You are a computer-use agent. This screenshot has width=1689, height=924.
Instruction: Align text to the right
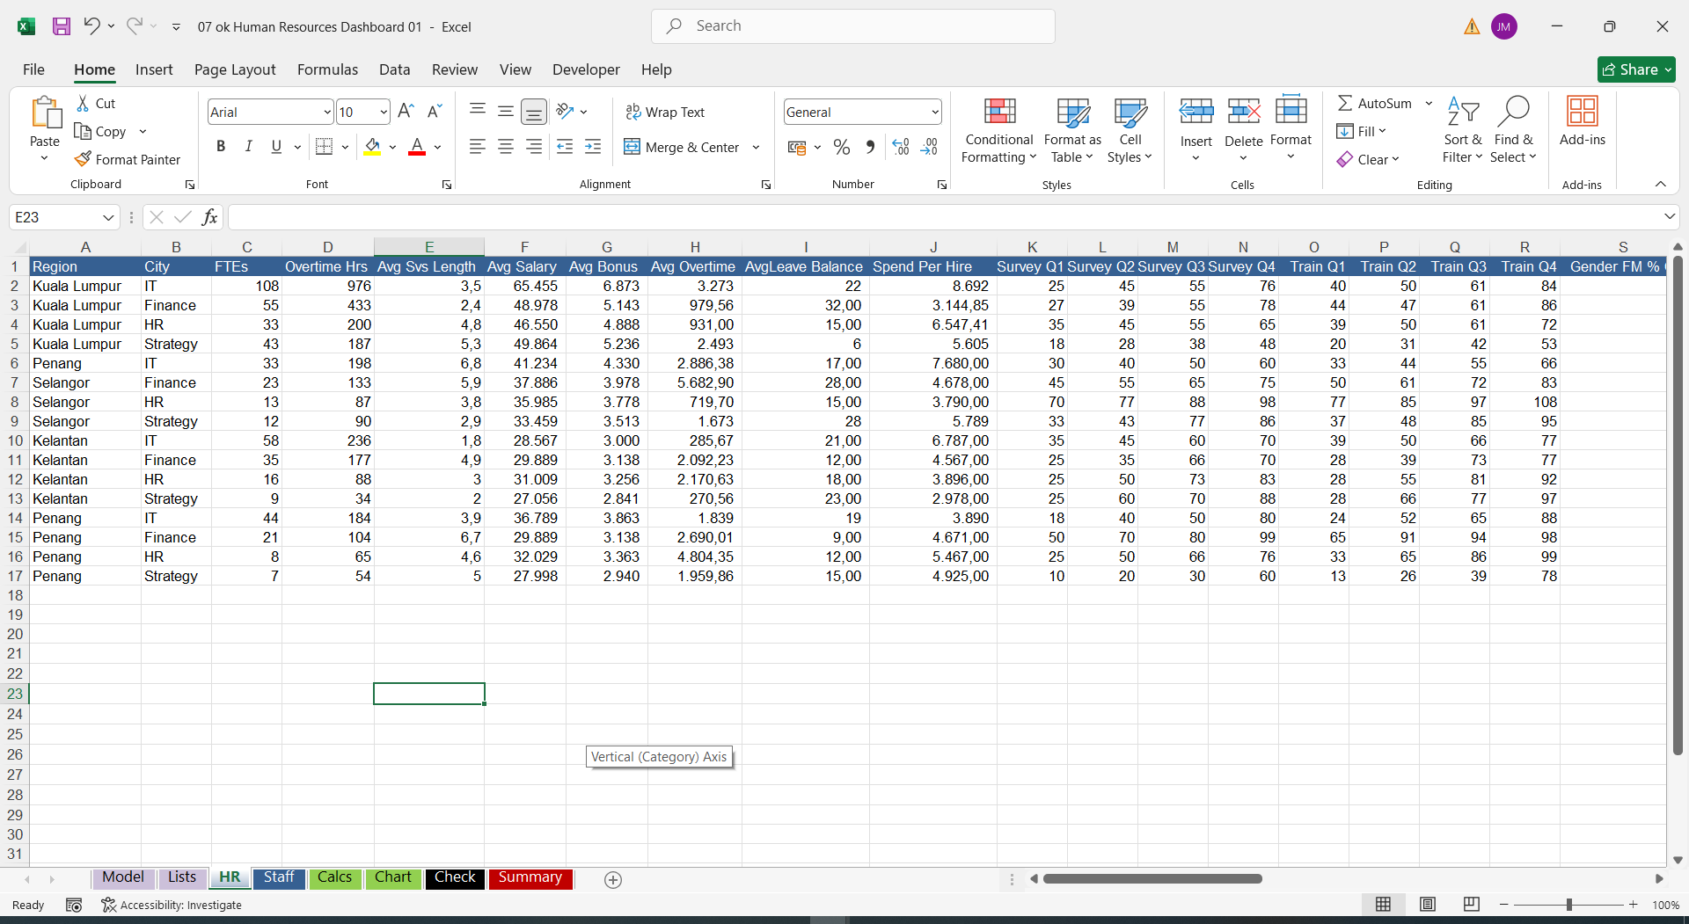tap(534, 147)
